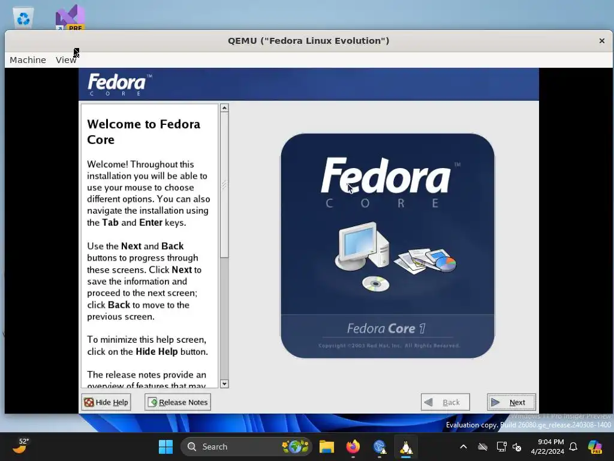Click the cloud sync tray icon
614x461 pixels.
pos(483,447)
